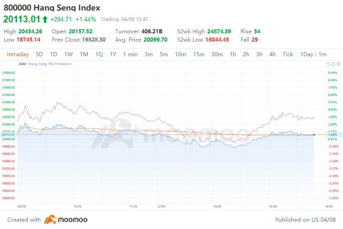Select the 1Y timeframe
The height and width of the screenshot is (229, 343).
click(x=113, y=54)
